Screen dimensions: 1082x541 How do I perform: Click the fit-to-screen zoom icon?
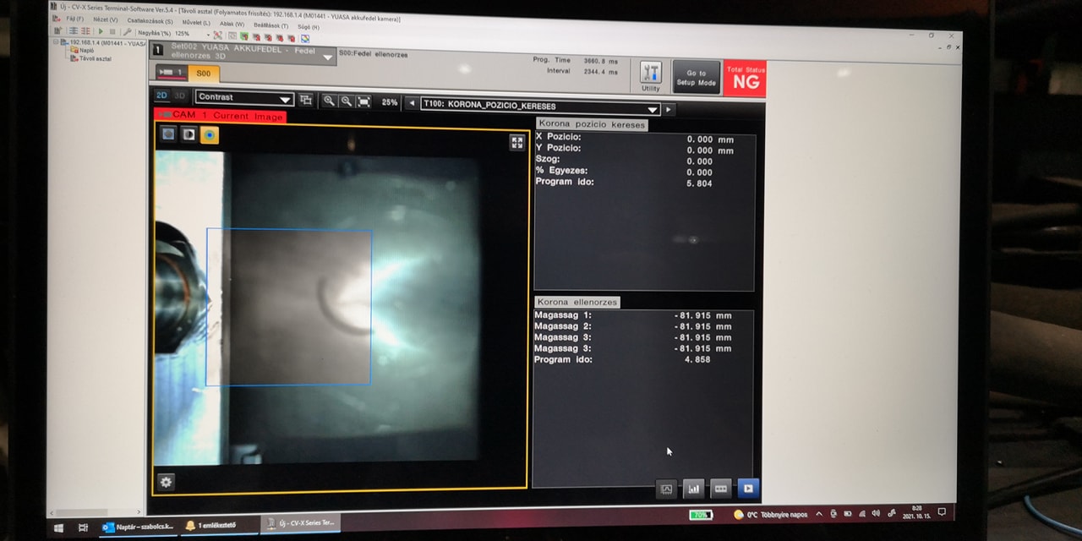tap(363, 101)
